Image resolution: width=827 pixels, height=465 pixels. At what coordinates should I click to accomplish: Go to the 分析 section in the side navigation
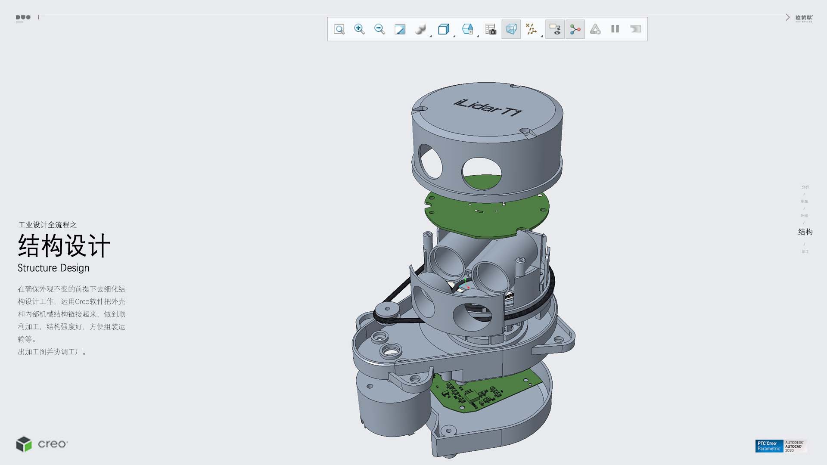(x=805, y=187)
